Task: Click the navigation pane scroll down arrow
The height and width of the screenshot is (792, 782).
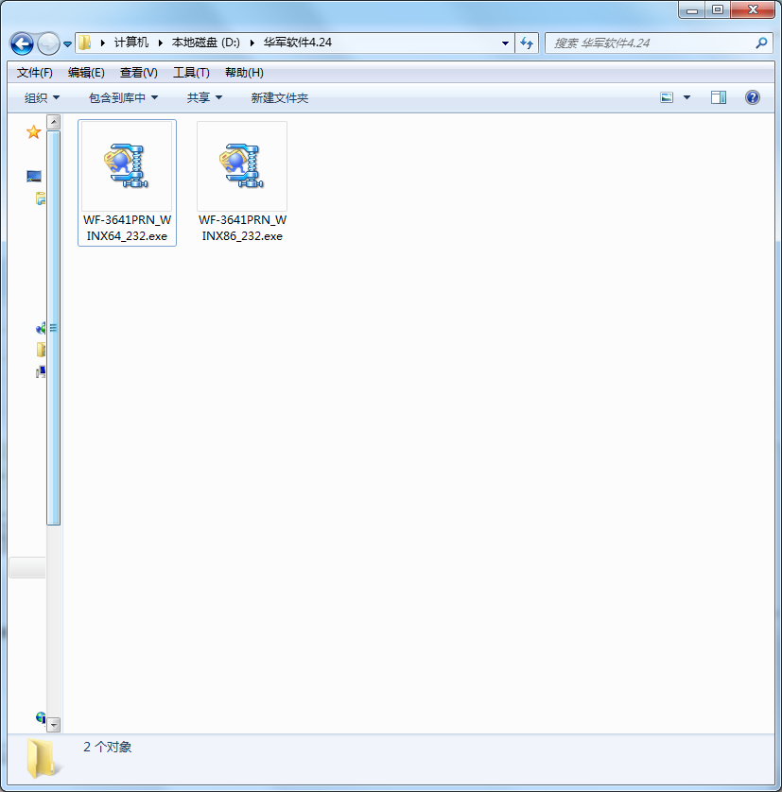Action: tap(54, 725)
